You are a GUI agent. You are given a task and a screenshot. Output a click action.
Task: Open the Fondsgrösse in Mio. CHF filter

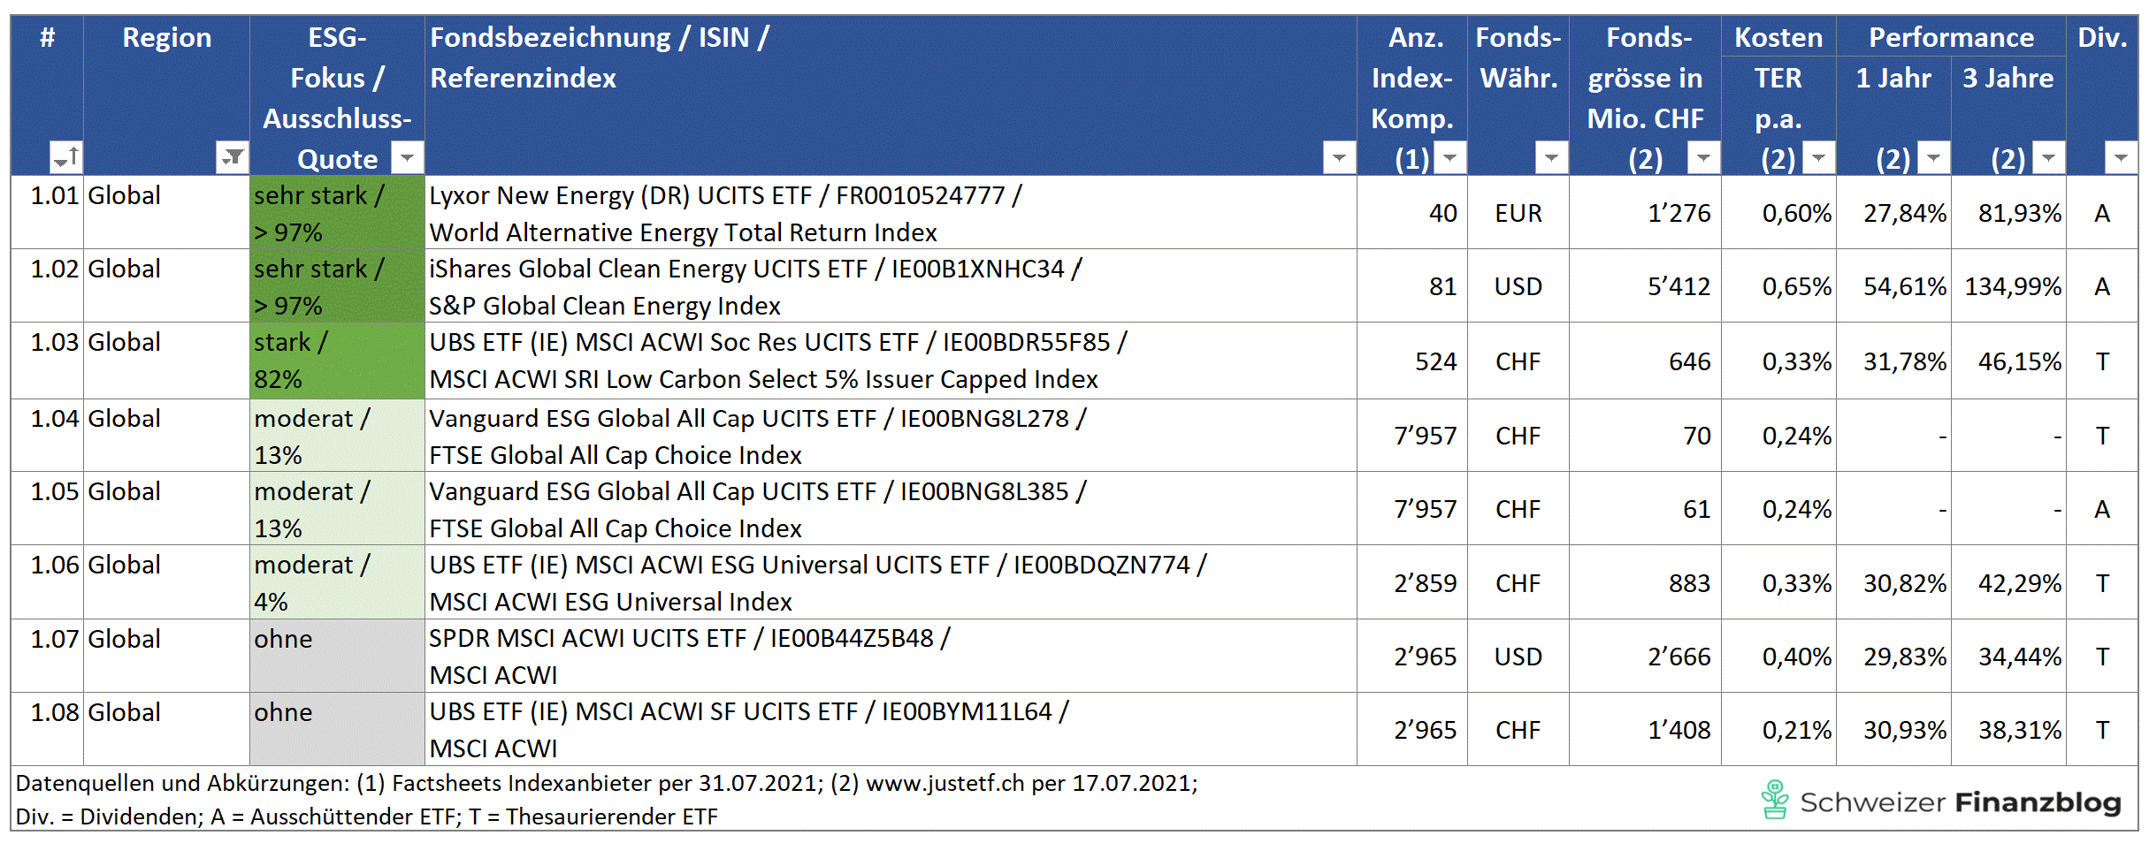(1703, 158)
